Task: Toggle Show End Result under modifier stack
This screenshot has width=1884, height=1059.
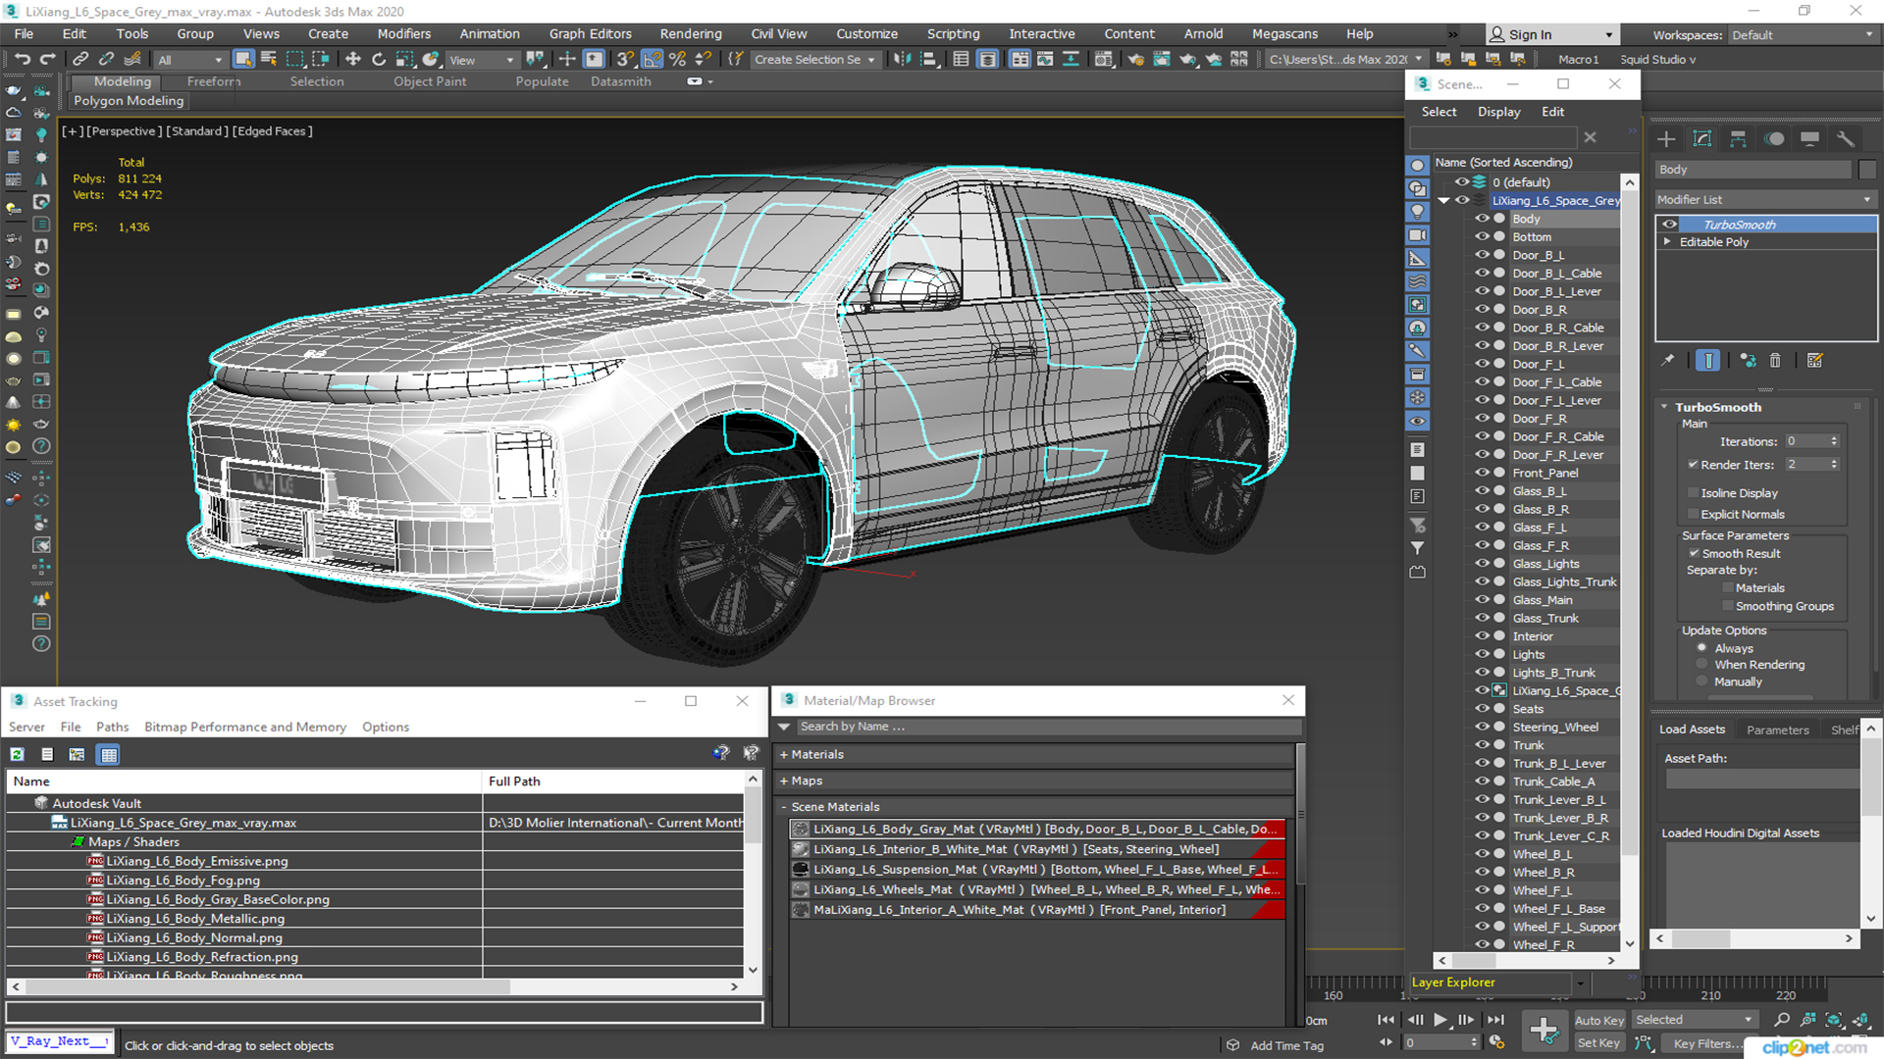Action: (1708, 361)
